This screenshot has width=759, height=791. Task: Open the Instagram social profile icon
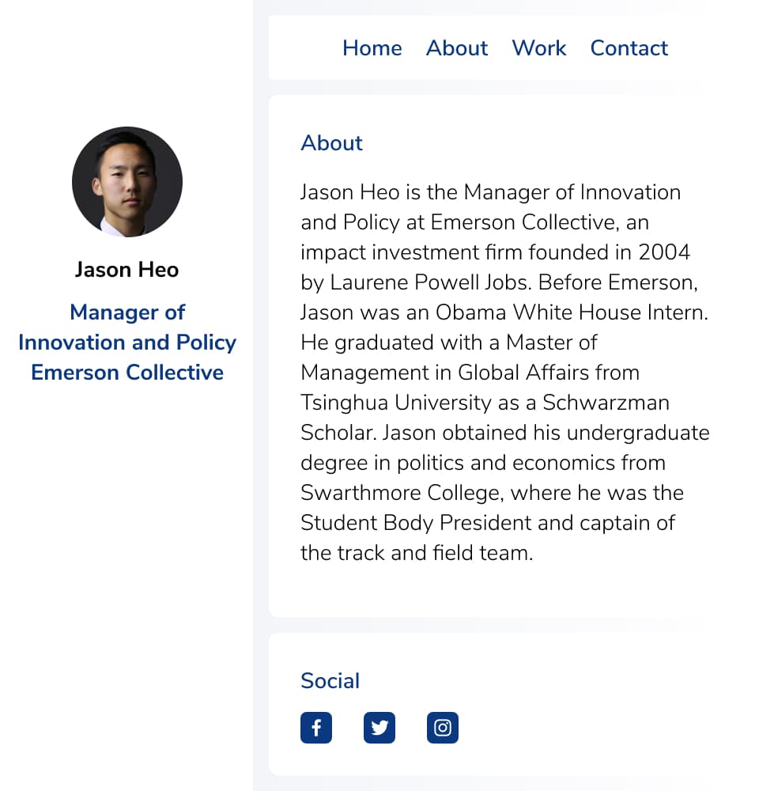[443, 728]
